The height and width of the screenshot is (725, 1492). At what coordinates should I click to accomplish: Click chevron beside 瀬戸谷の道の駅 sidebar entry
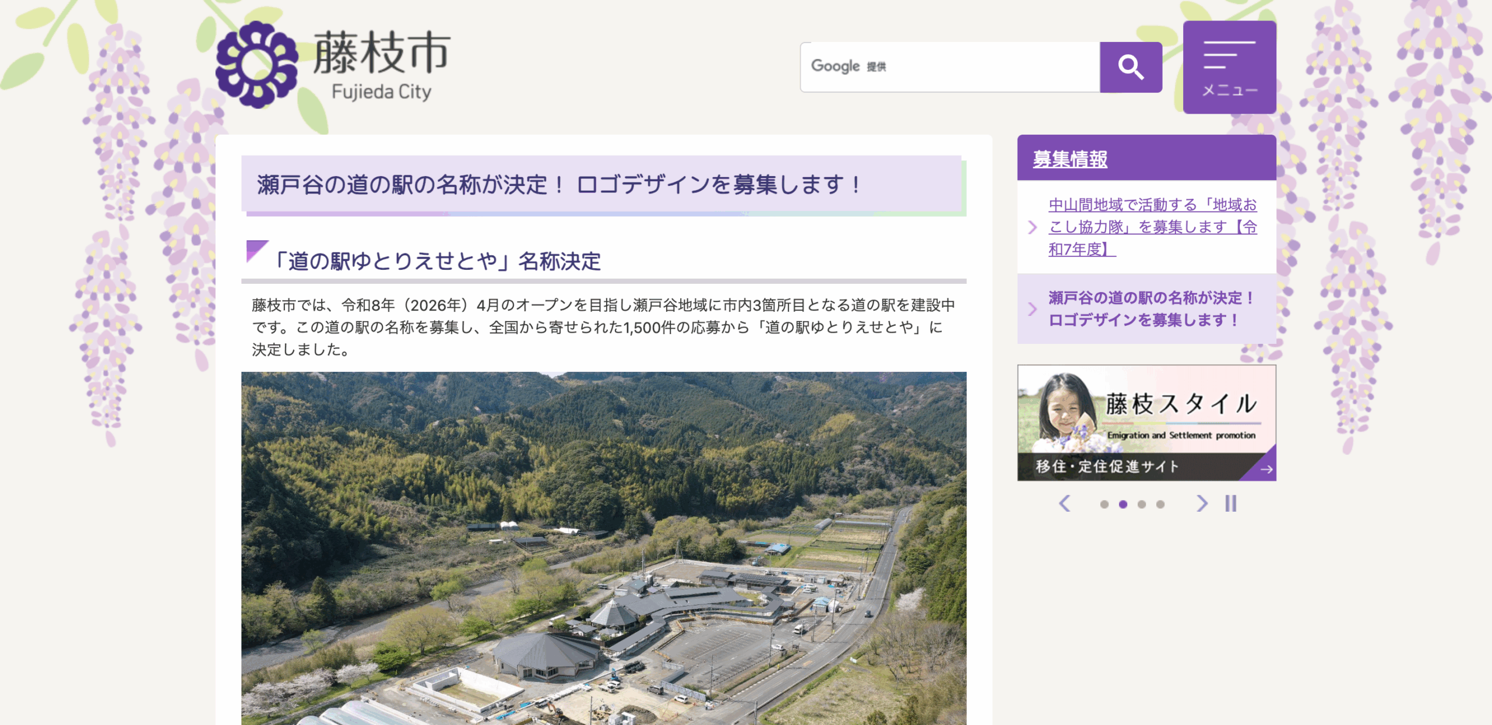click(1032, 309)
